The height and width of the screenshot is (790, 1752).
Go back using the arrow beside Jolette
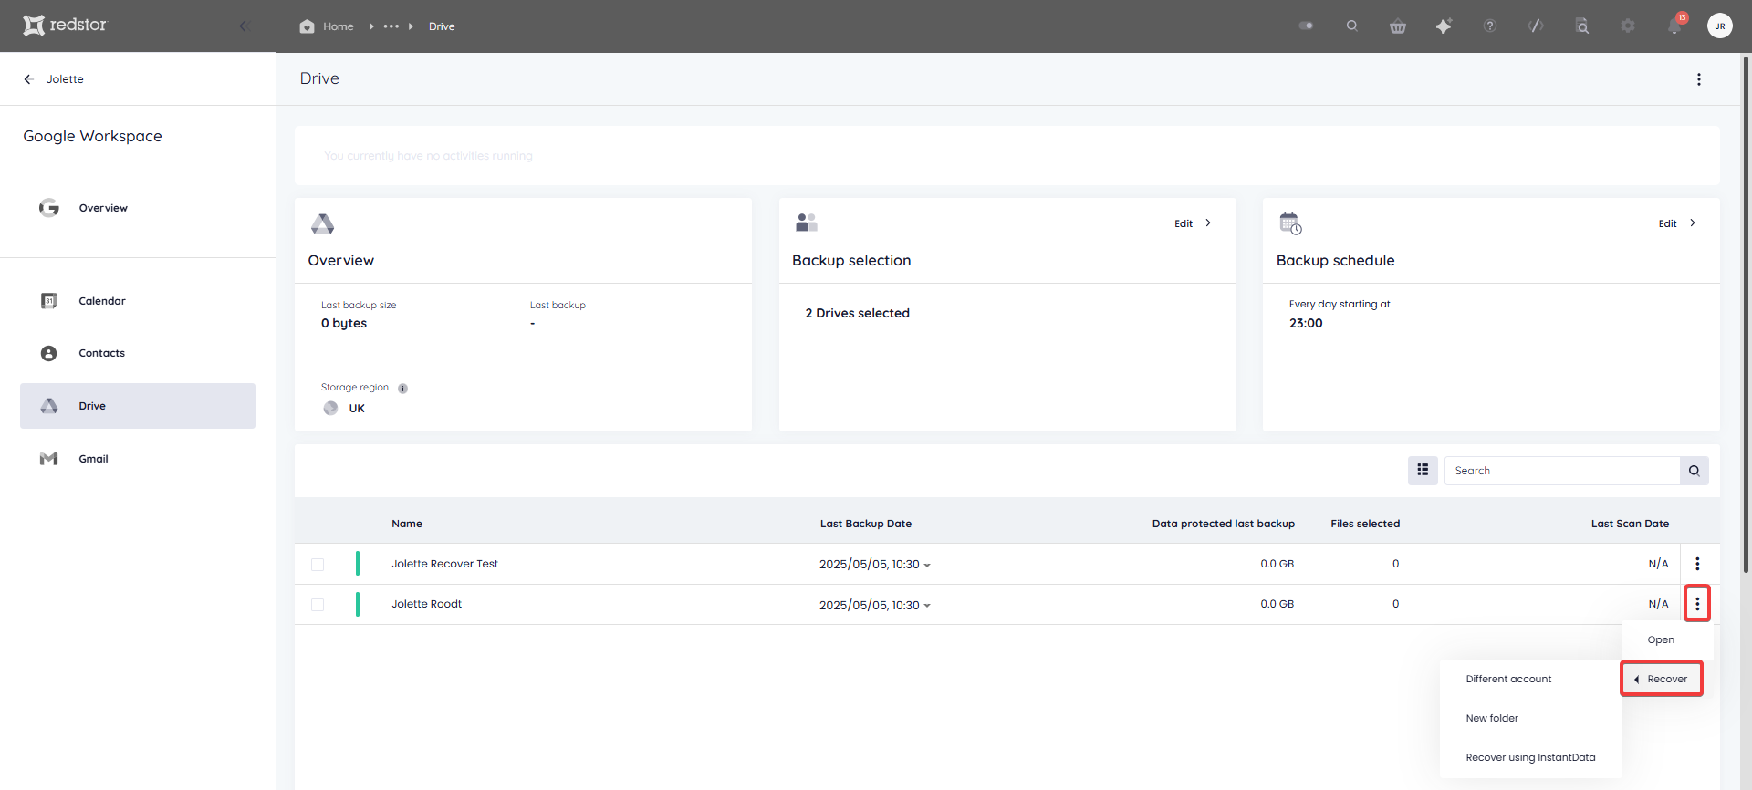pyautogui.click(x=28, y=79)
